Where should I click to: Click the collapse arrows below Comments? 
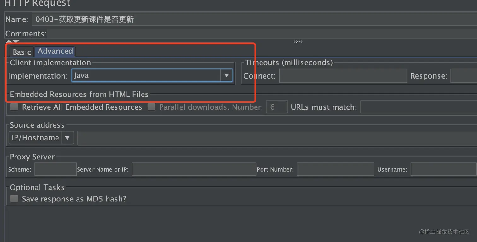point(12,41)
